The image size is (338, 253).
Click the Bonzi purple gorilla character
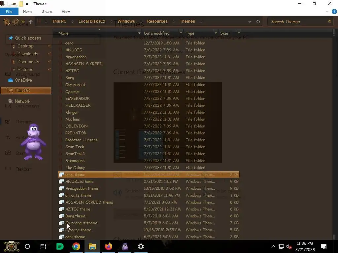[33, 142]
